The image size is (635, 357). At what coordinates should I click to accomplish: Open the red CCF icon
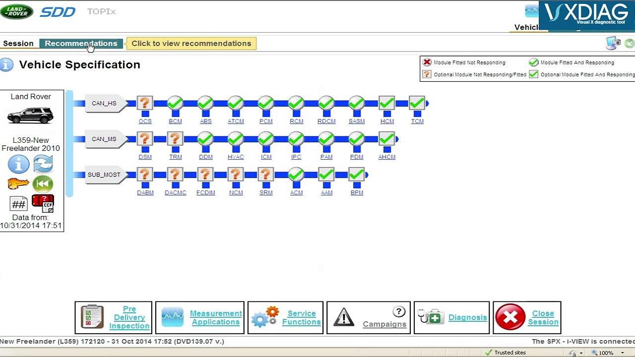point(43,203)
